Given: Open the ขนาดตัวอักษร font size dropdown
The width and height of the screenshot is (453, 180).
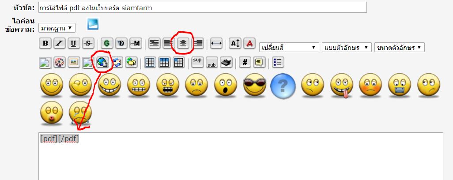Looking at the screenshot, I should pyautogui.click(x=399, y=47).
